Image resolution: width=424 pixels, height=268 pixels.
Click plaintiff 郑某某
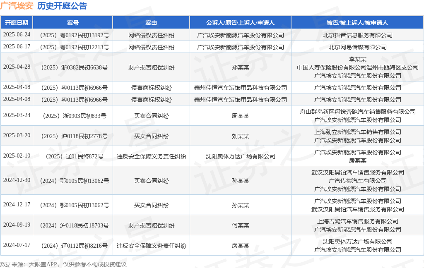click(241, 67)
